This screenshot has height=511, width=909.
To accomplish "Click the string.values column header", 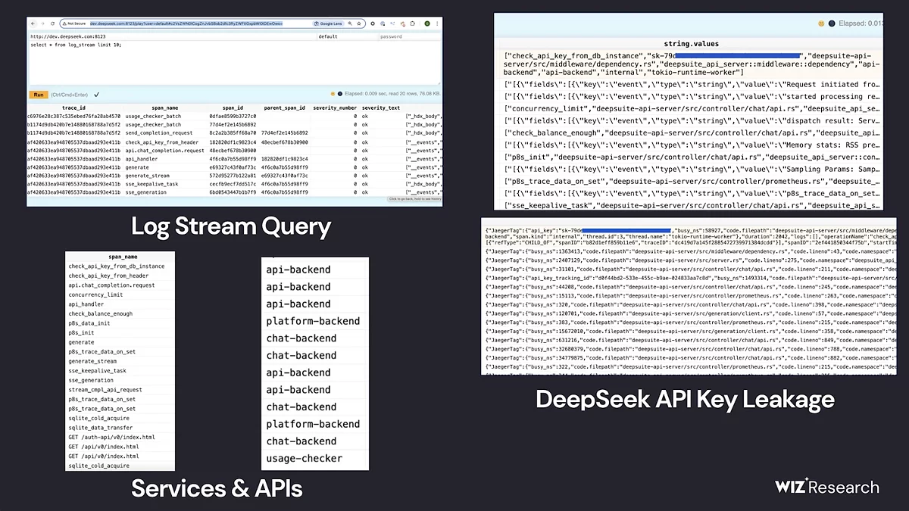I will (692, 44).
